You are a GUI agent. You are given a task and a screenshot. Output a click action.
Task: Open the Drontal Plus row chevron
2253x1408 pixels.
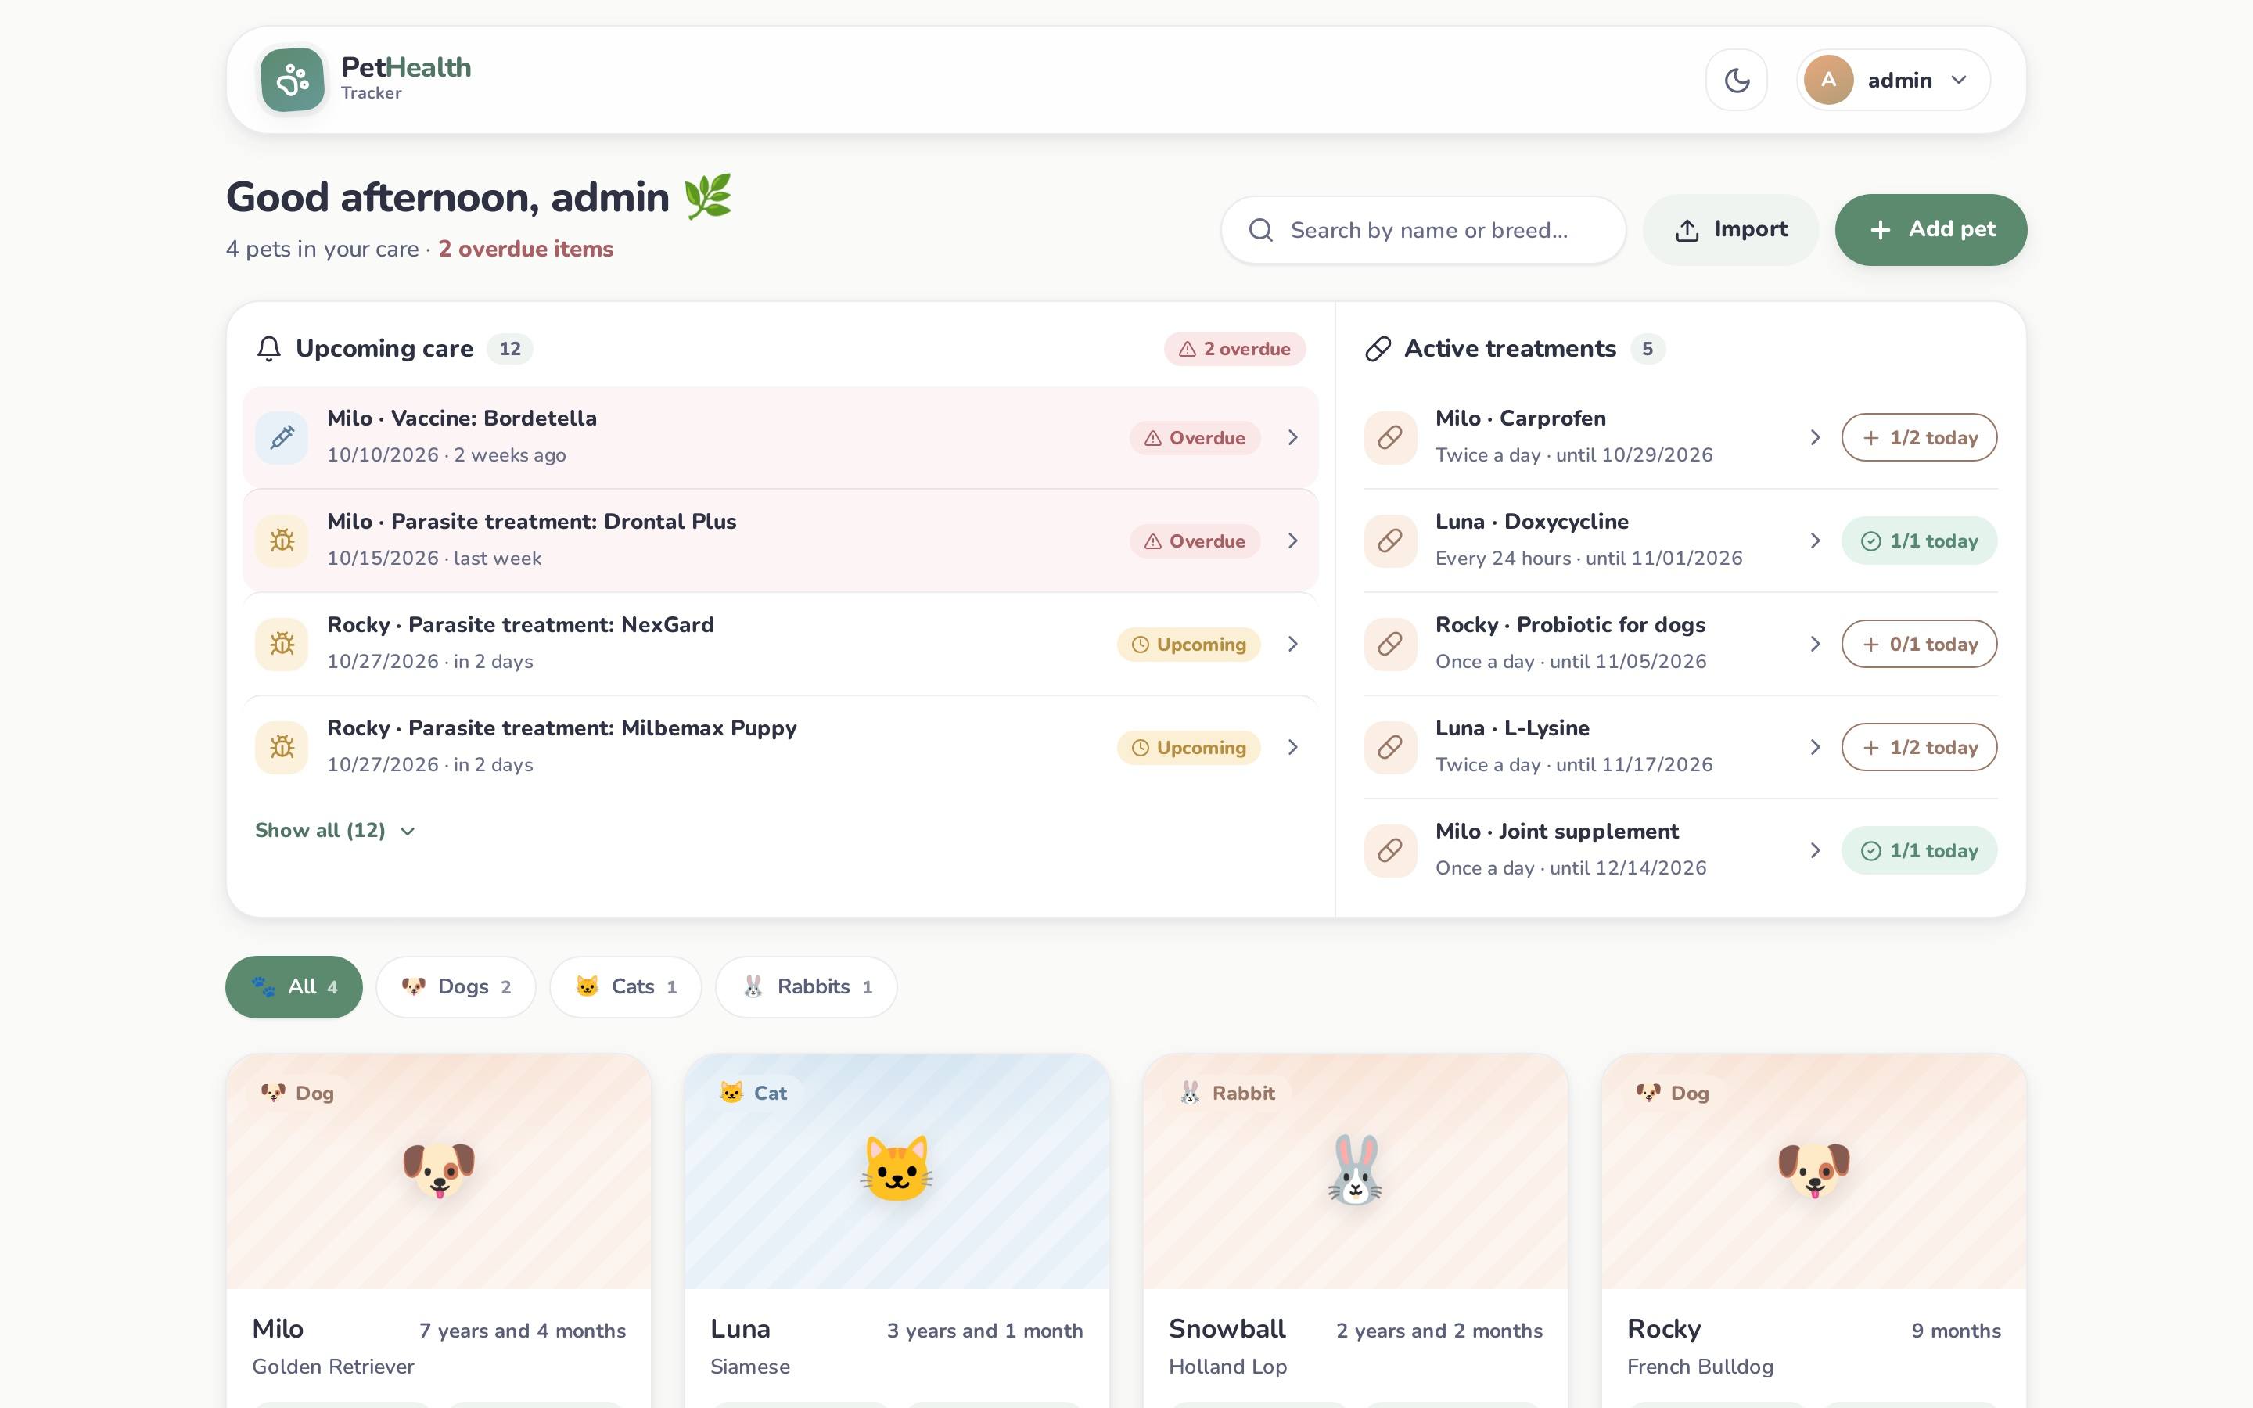coord(1292,541)
